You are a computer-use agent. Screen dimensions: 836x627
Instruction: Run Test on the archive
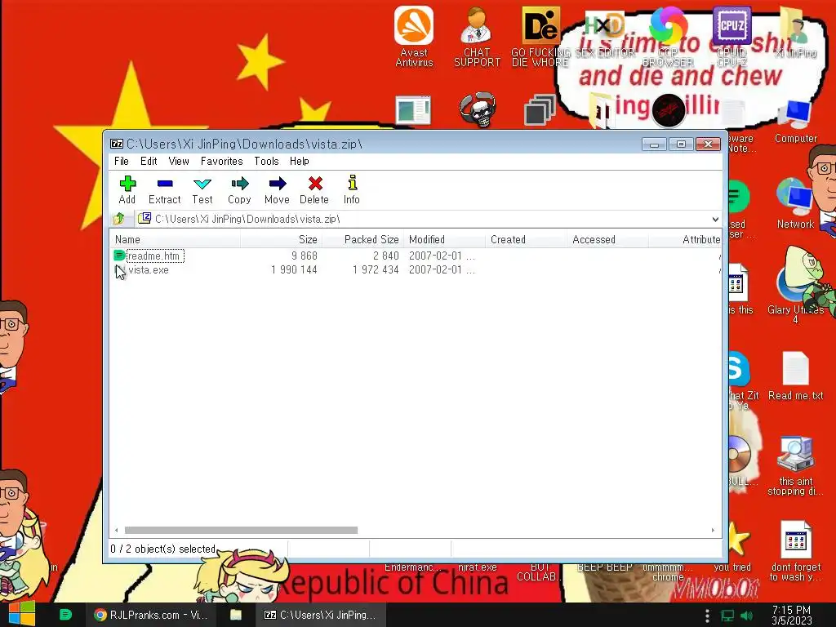point(202,189)
